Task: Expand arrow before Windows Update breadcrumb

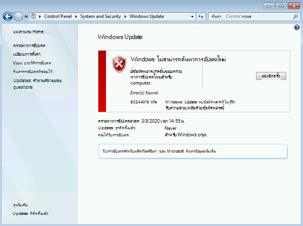Action: (125, 17)
